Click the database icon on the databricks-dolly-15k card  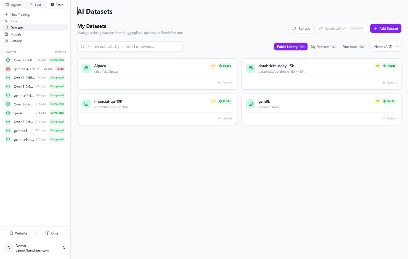(251, 68)
